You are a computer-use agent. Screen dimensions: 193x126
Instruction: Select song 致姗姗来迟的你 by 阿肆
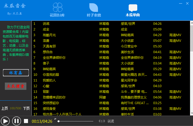(x=54, y=97)
